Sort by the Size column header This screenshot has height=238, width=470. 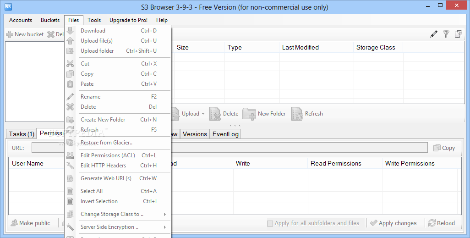tap(199, 47)
